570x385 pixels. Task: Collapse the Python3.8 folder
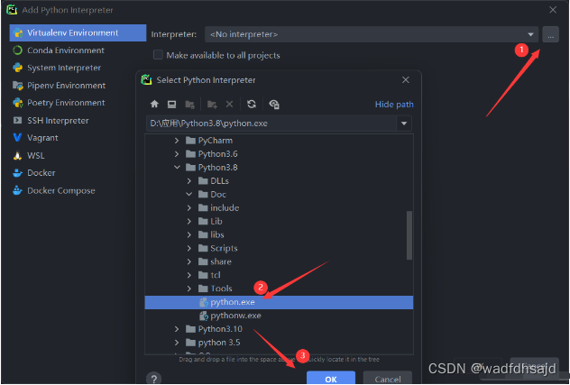[177, 167]
